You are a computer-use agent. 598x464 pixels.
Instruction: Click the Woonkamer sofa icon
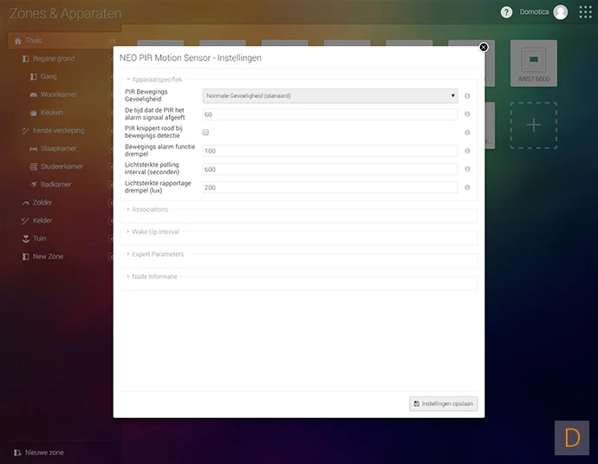tap(34, 95)
